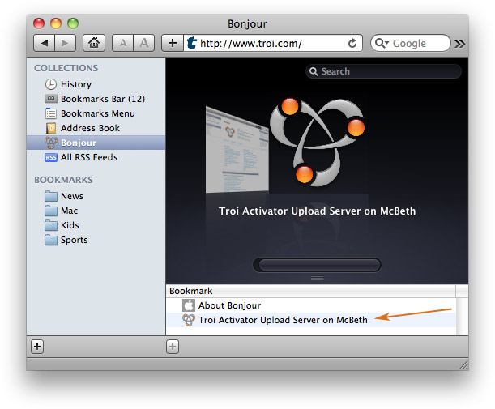Screen dimensions: 495x409
Task: Click the dimmed plus button under bookmark list
Action: [173, 347]
